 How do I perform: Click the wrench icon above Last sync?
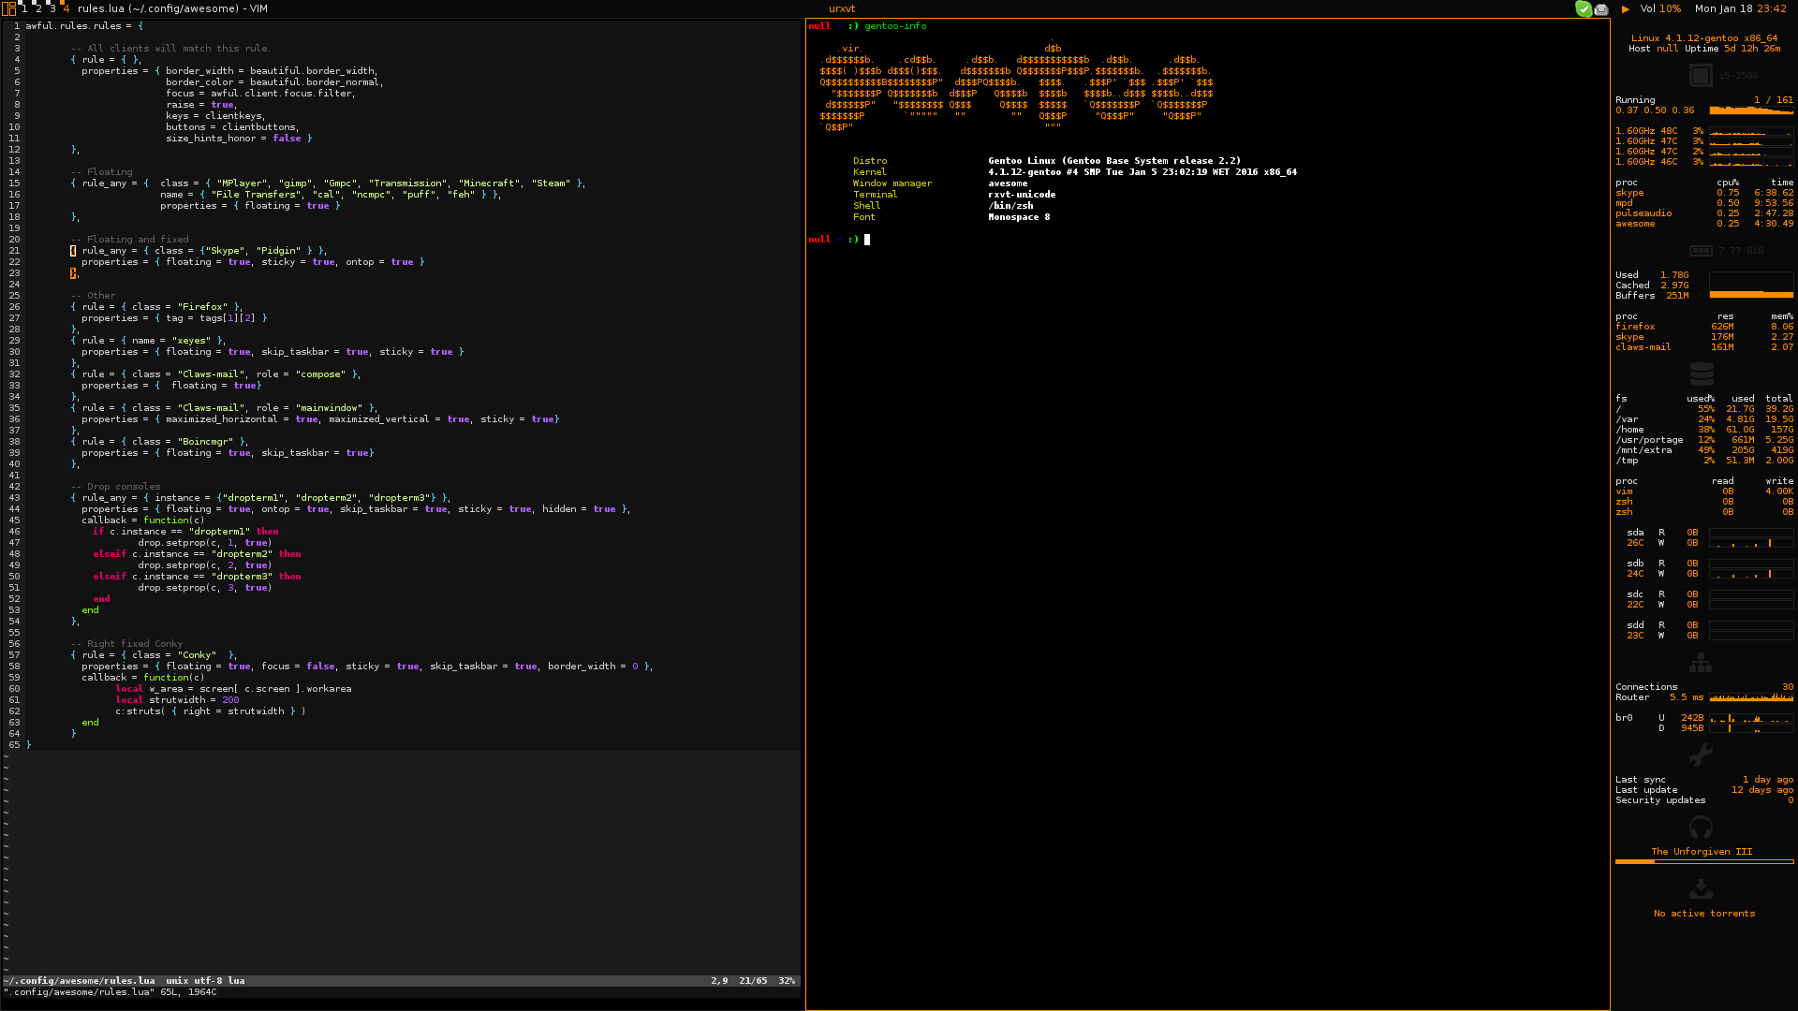(x=1701, y=755)
